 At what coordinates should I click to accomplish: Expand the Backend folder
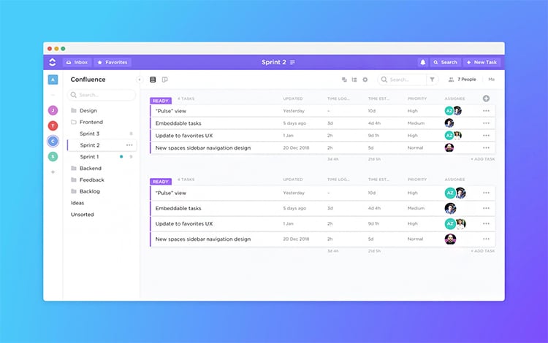[x=86, y=168]
